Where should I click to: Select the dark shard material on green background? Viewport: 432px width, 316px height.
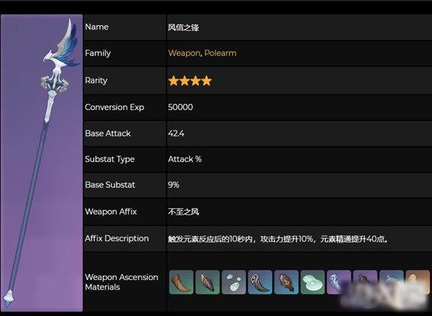click(207, 282)
